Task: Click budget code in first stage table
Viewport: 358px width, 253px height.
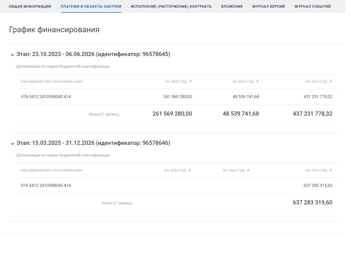Action: click(x=46, y=97)
